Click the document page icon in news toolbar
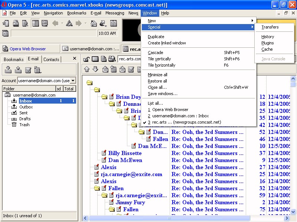 [x=104, y=59]
